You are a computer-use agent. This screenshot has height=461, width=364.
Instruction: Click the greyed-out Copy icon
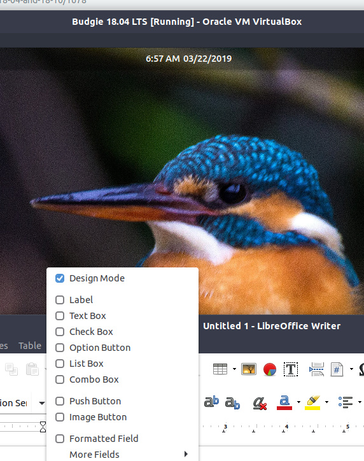coord(11,369)
